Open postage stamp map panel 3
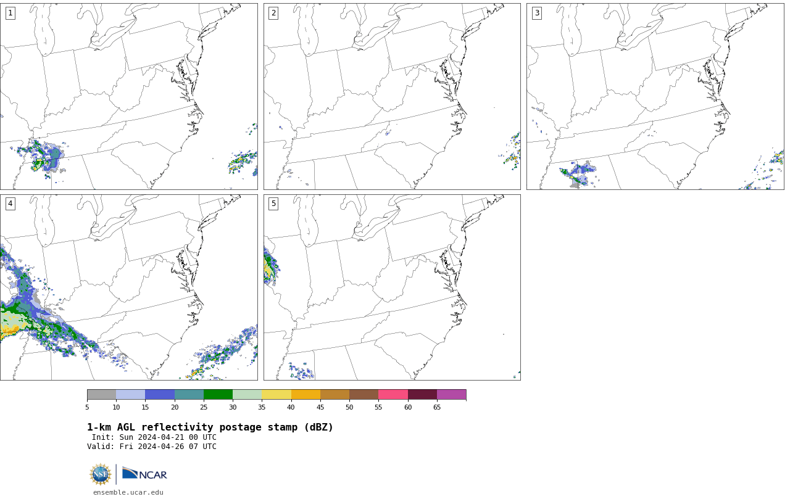This screenshot has height=499, width=790. pos(655,96)
